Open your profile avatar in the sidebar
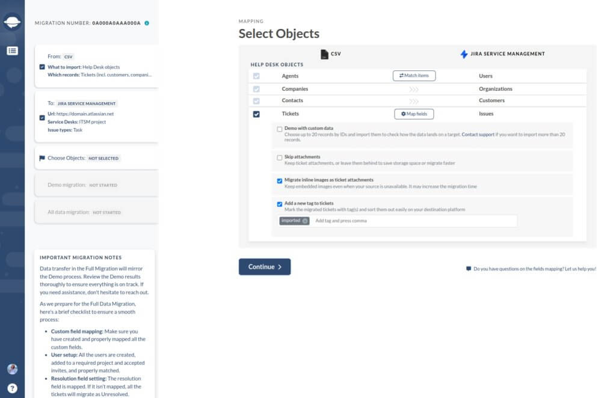616x398 pixels. click(12, 369)
